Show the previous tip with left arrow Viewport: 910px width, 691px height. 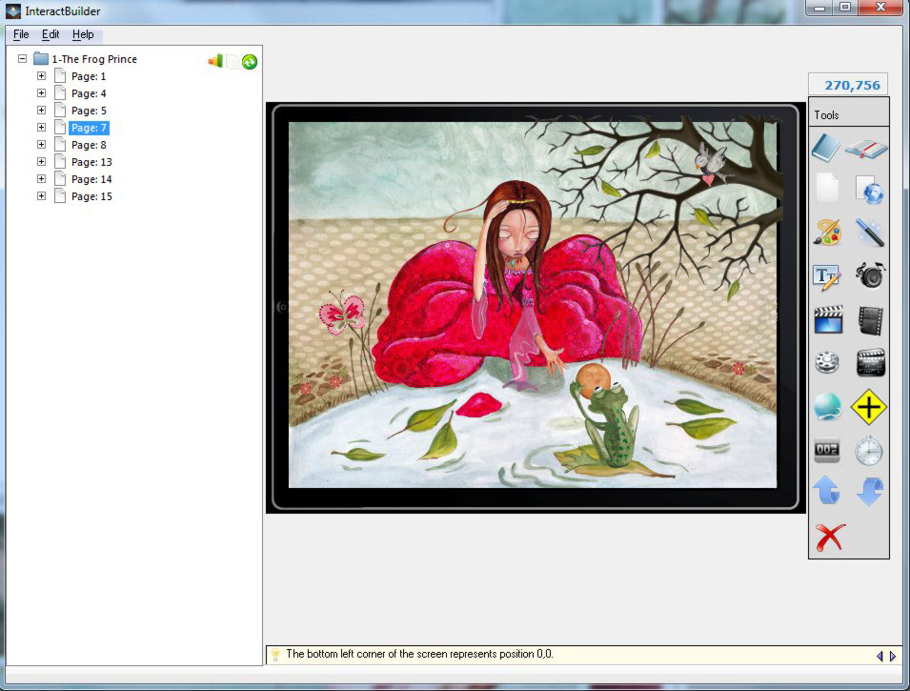coord(880,656)
